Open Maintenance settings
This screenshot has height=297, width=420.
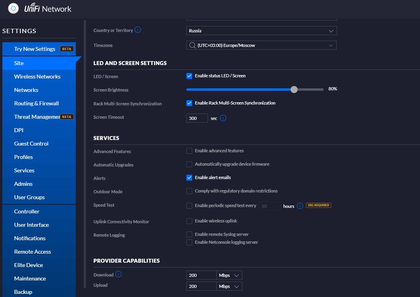pos(39,278)
